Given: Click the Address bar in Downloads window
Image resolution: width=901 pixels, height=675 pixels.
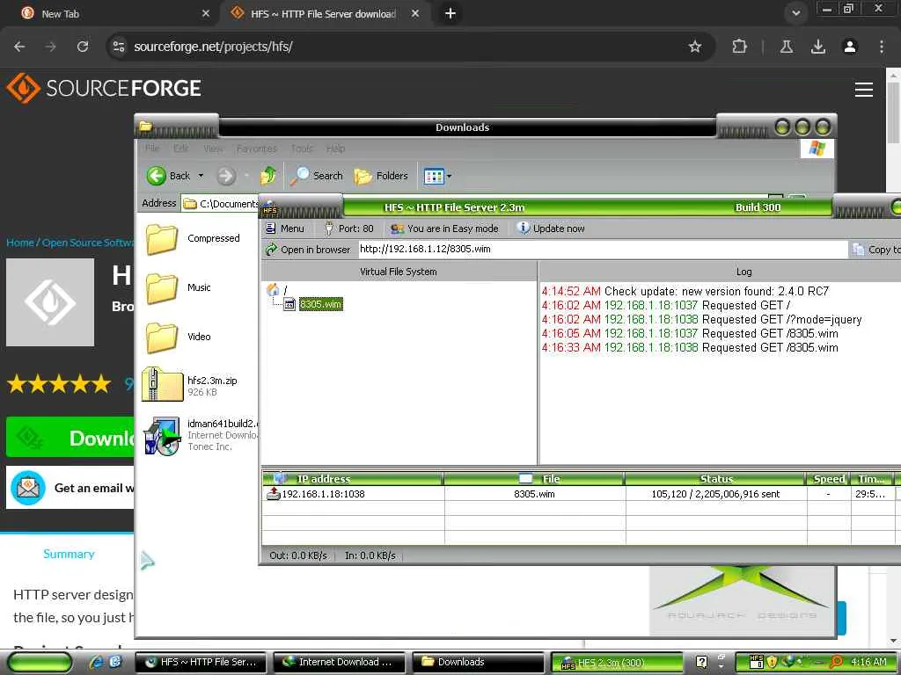Looking at the screenshot, I should (220, 203).
